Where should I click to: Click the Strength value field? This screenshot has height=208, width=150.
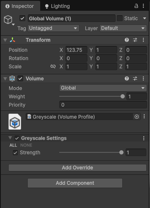coord(136,152)
